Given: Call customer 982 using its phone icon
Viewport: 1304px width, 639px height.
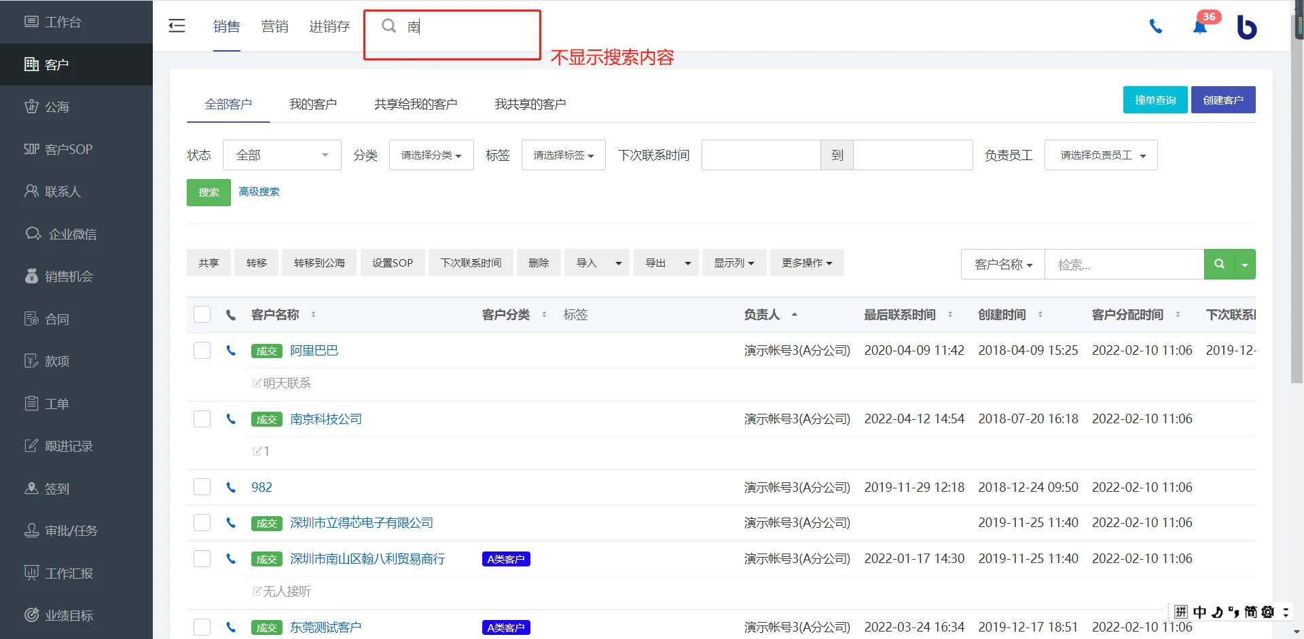Looking at the screenshot, I should click(231, 487).
